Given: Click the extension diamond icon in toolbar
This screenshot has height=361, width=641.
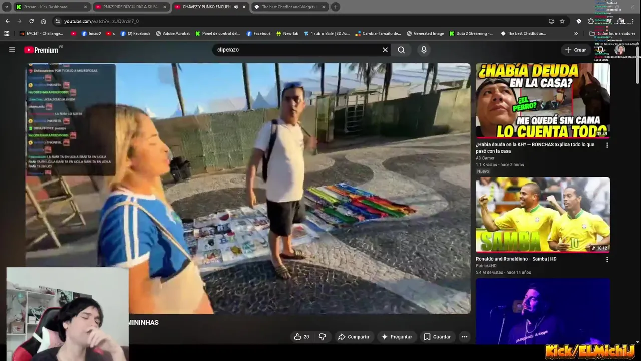Looking at the screenshot, I should [x=579, y=21].
